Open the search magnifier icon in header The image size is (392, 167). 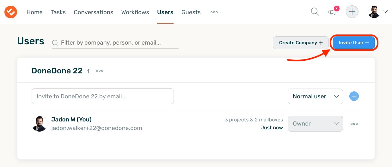(x=315, y=12)
